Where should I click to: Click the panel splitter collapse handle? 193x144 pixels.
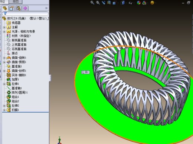click(50, 78)
